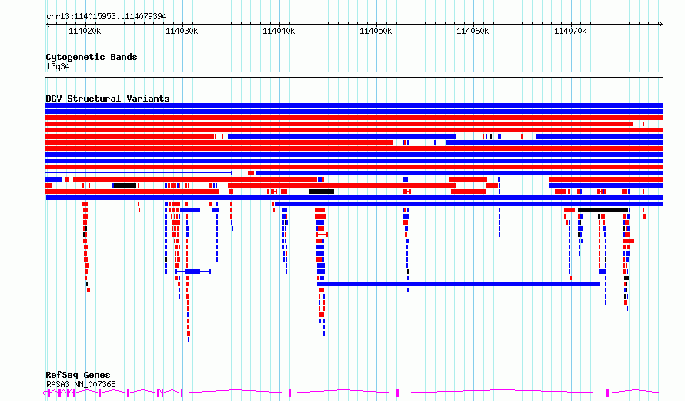Click the 114060k ruler label
This screenshot has height=401, width=685.
coord(473,32)
